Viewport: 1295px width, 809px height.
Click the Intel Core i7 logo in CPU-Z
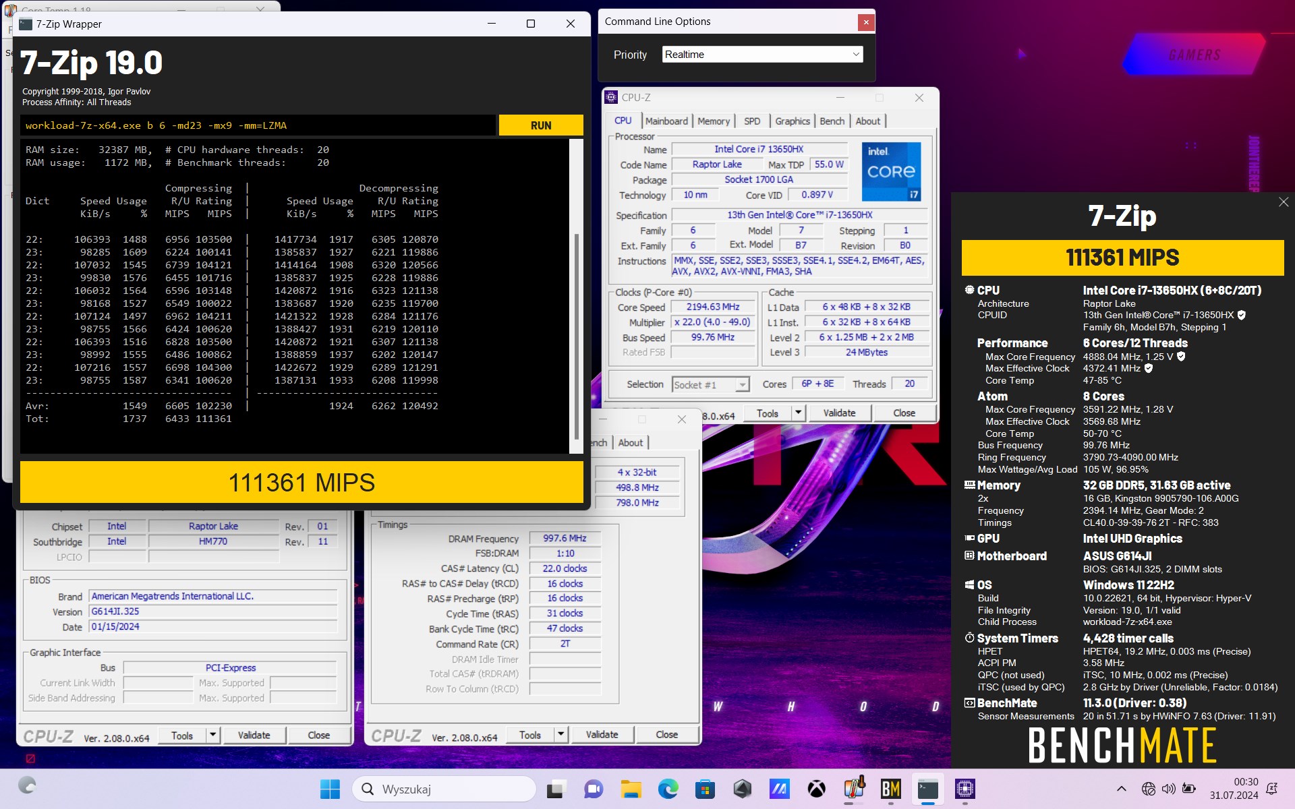click(891, 171)
